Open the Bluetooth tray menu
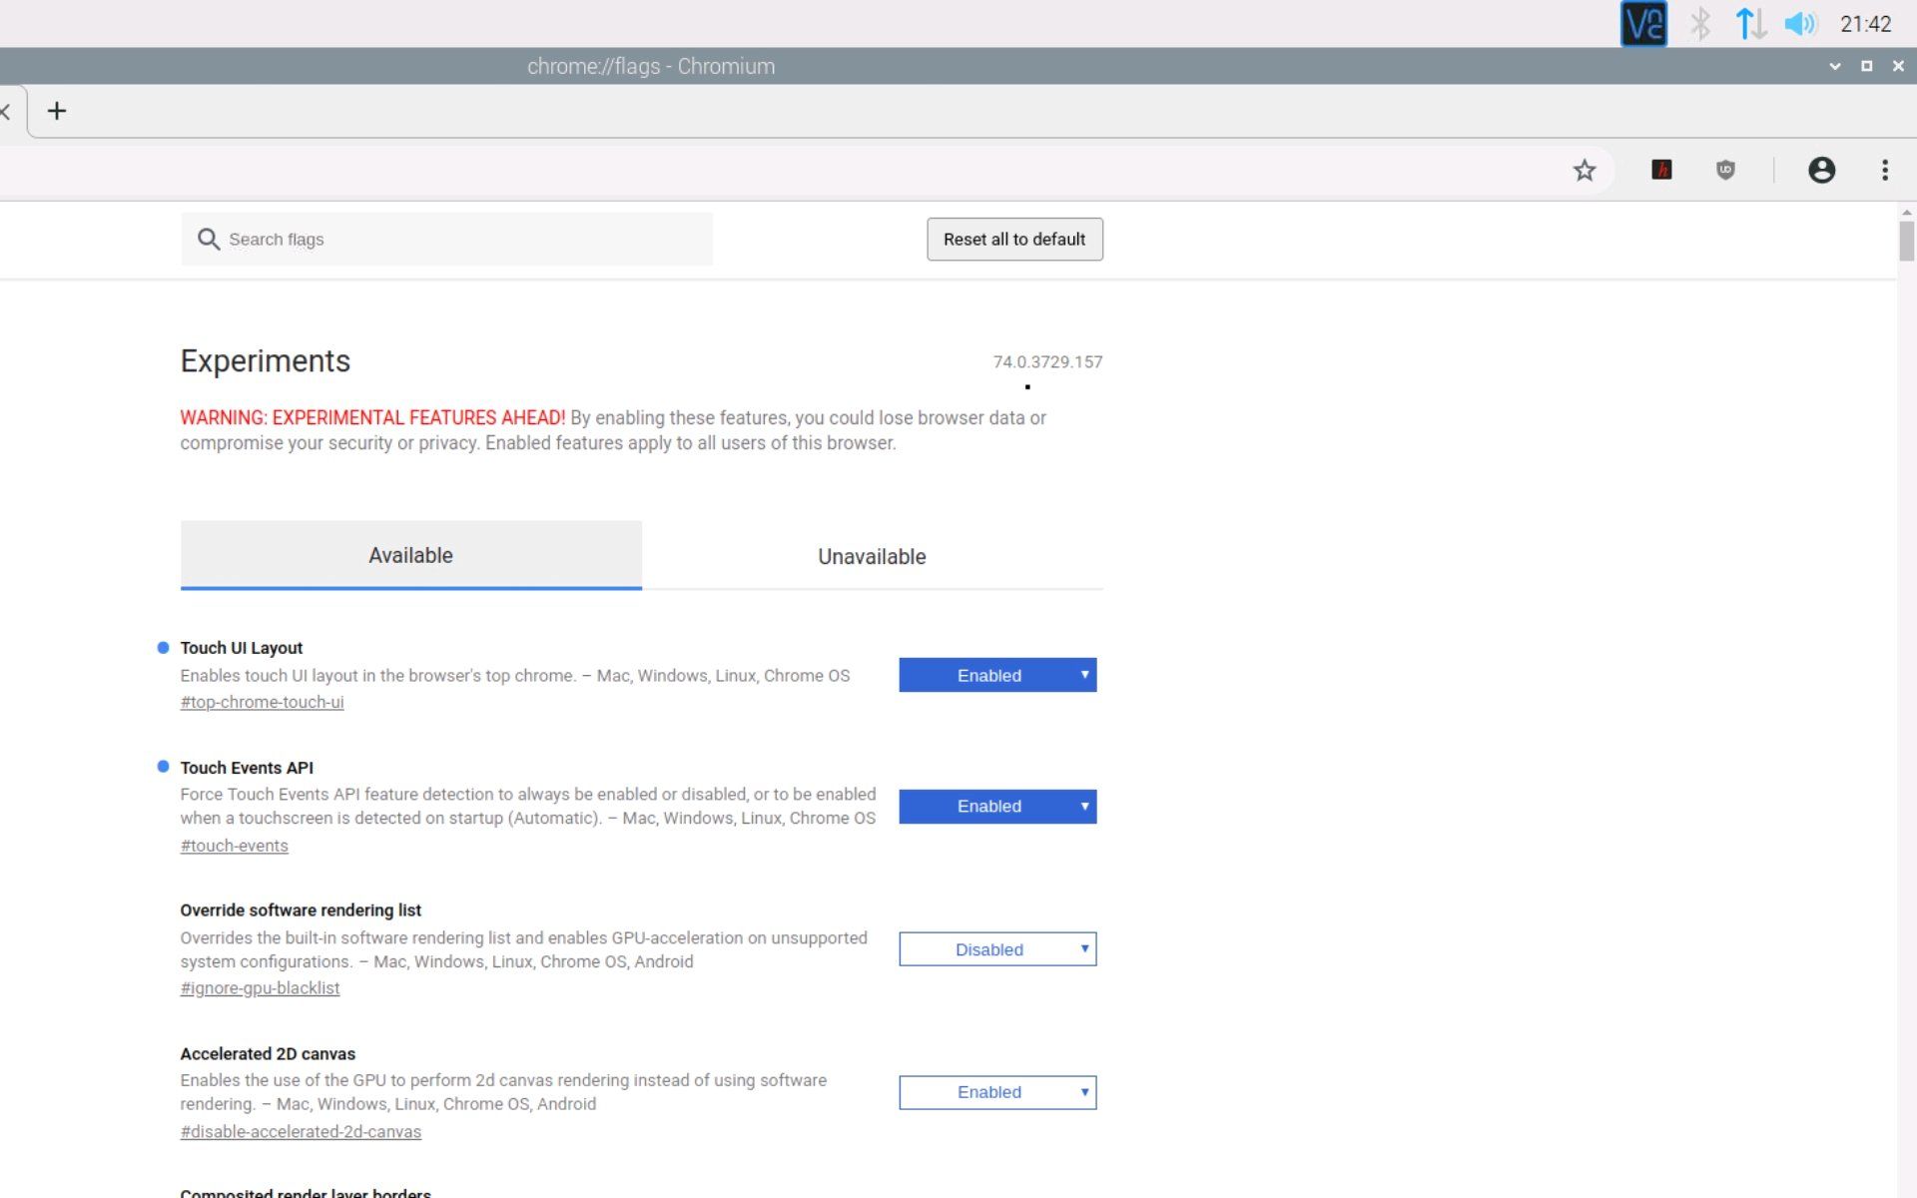The width and height of the screenshot is (1917, 1198). (x=1699, y=23)
